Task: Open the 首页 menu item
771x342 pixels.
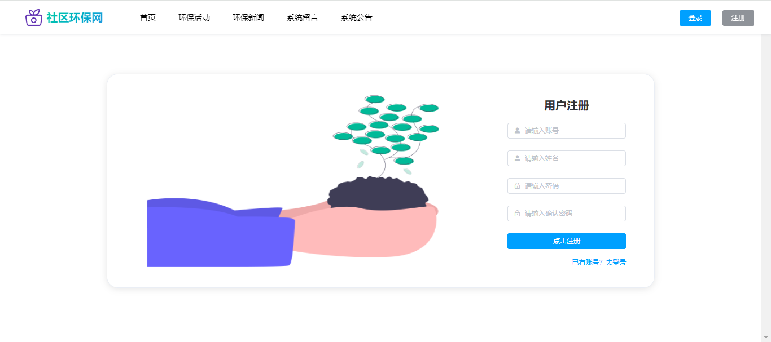Action: pyautogui.click(x=148, y=17)
